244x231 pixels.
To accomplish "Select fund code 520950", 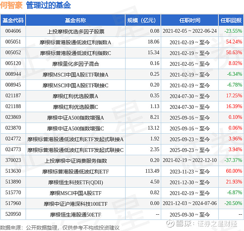I will [13, 214].
